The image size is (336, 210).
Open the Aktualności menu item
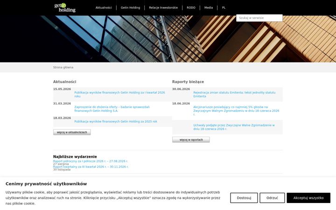[104, 8]
